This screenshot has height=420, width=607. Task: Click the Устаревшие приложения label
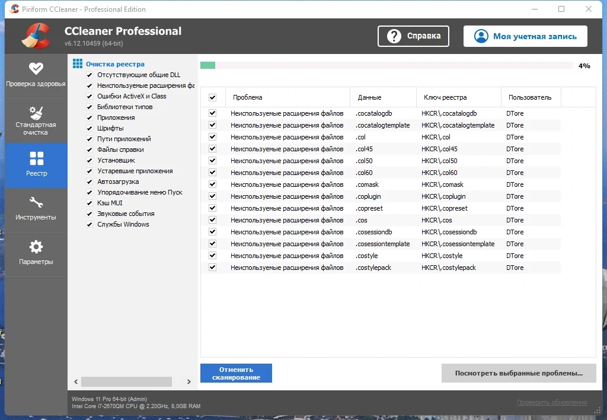click(x=135, y=171)
